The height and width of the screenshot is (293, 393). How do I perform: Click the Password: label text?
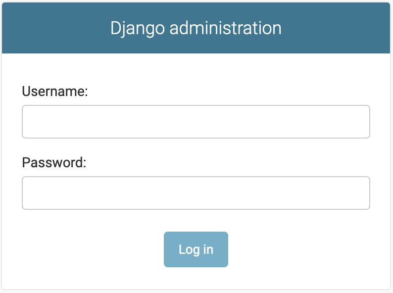click(x=54, y=162)
